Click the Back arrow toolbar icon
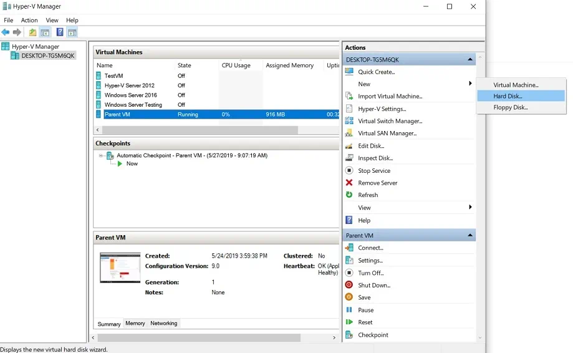Screen dimensions: 573x353 [x=6, y=32]
